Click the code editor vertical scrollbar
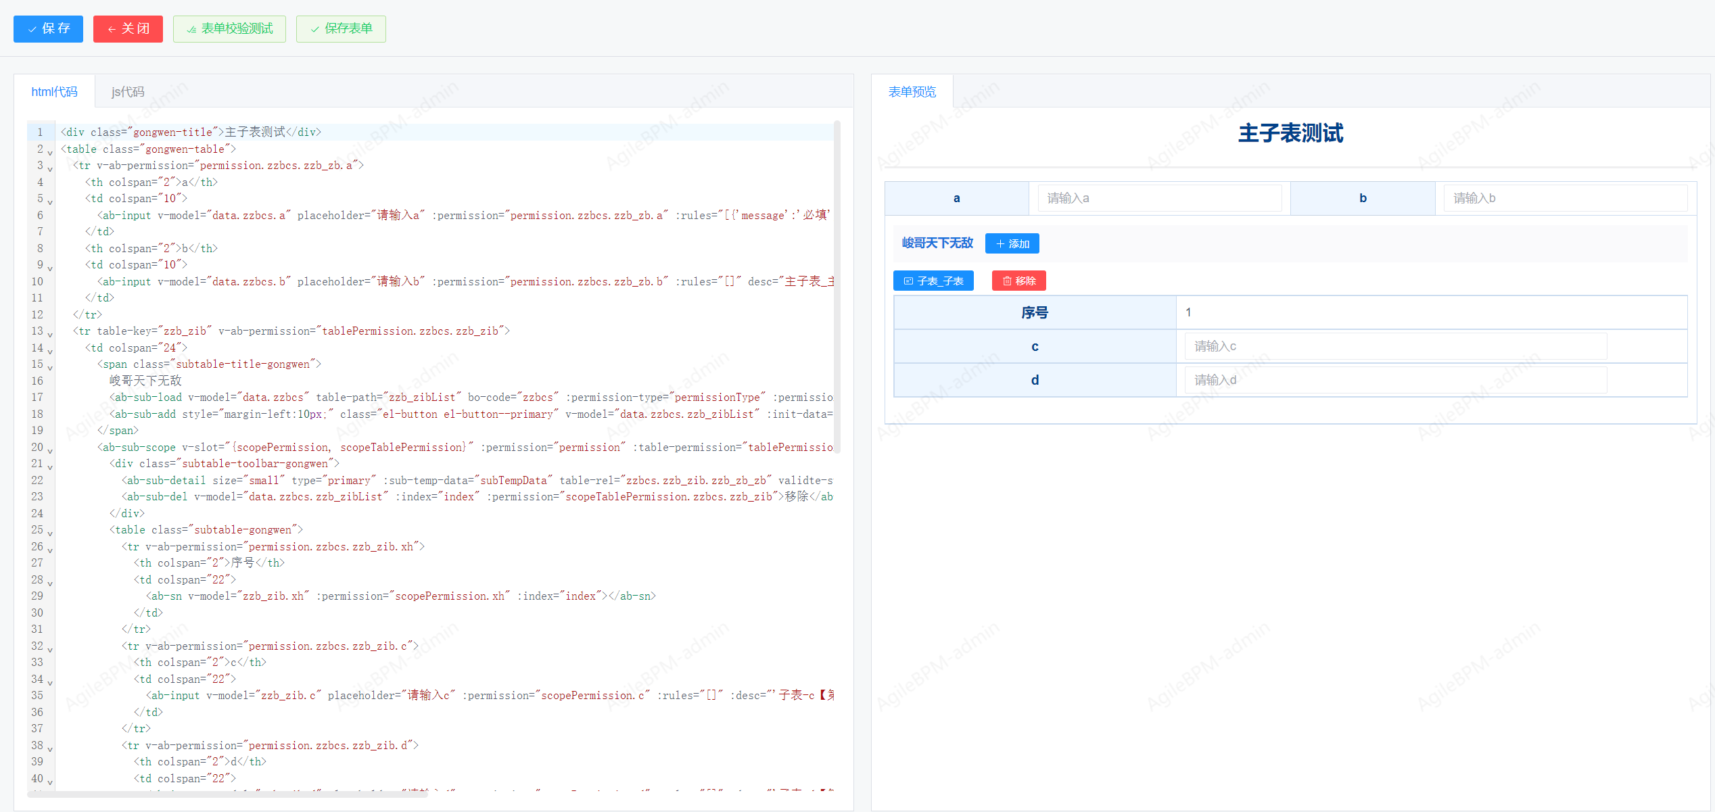This screenshot has width=1715, height=812. point(837,287)
